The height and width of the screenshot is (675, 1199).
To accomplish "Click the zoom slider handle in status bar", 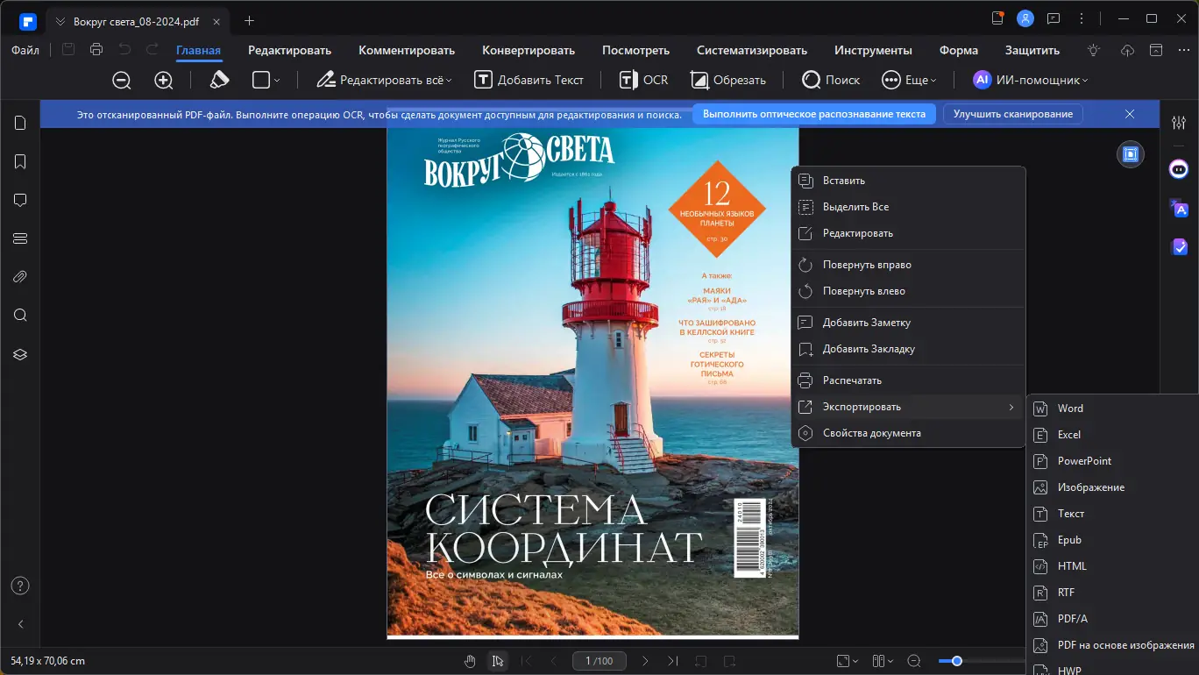I will [x=957, y=661].
